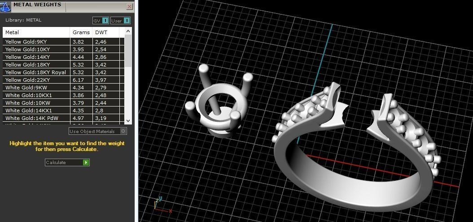Viewport: 473px width, 222px height.
Task: Click the 6.17 grams cell
Action: (81, 80)
